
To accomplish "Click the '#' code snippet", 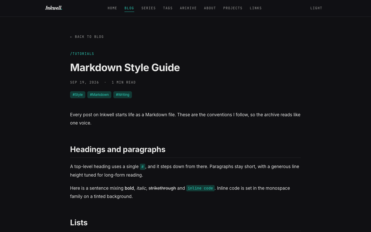I will coord(142,167).
